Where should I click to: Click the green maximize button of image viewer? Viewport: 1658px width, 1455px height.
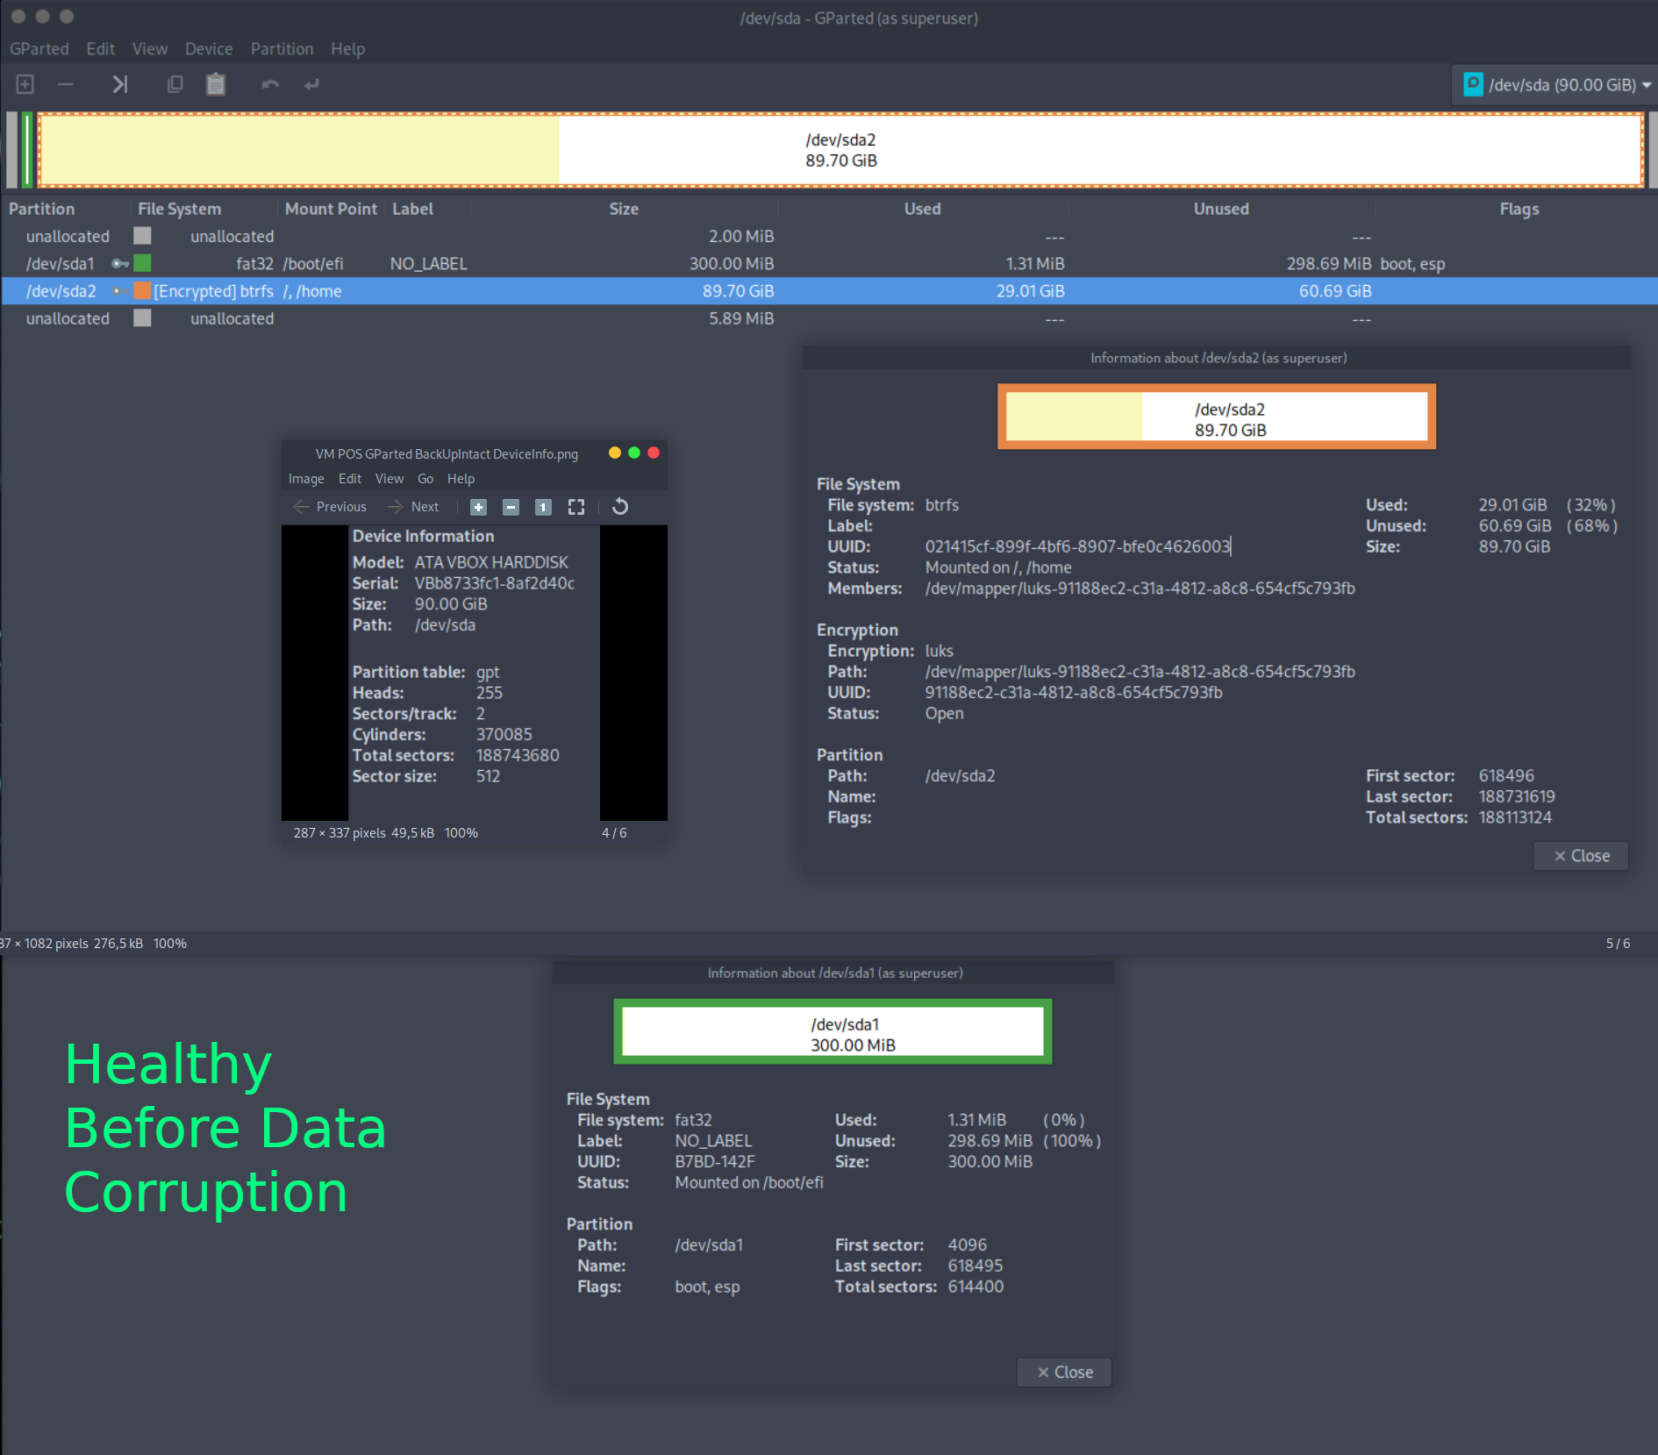pyautogui.click(x=634, y=453)
